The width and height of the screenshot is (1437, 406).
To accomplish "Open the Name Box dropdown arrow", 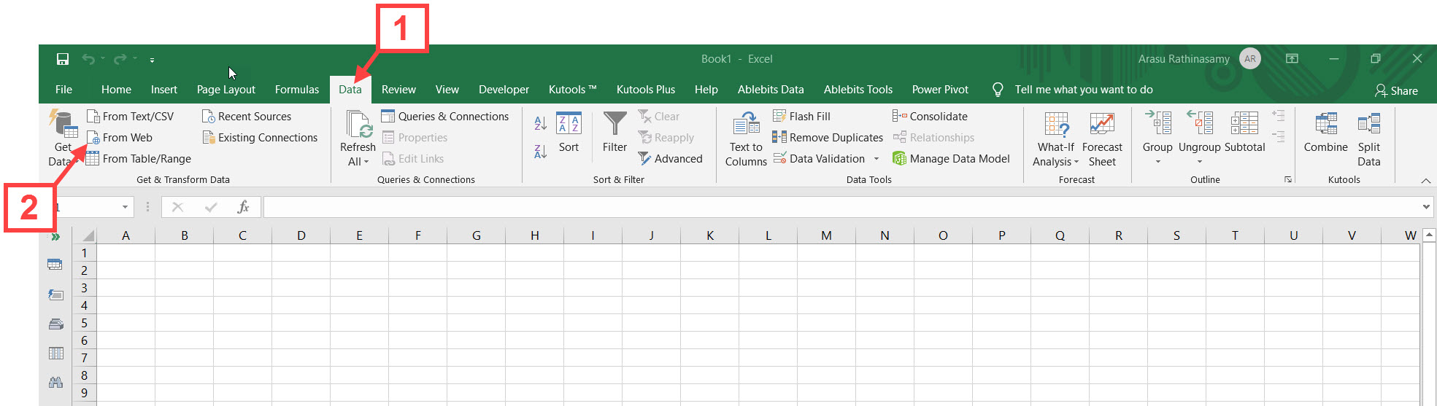I will (125, 207).
